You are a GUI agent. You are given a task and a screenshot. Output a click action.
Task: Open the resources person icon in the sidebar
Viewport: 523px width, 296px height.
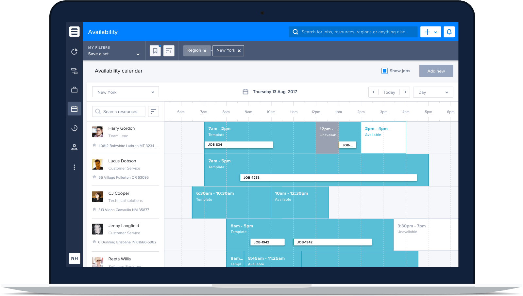coord(74,147)
